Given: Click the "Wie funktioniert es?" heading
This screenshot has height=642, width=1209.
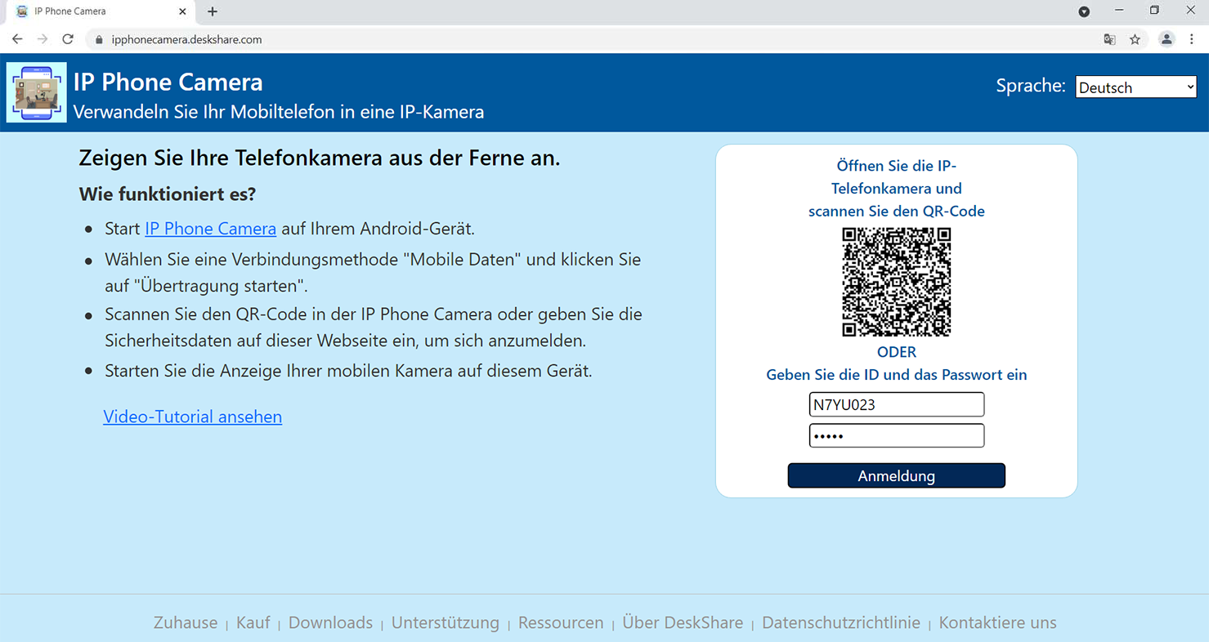Looking at the screenshot, I should [x=168, y=194].
